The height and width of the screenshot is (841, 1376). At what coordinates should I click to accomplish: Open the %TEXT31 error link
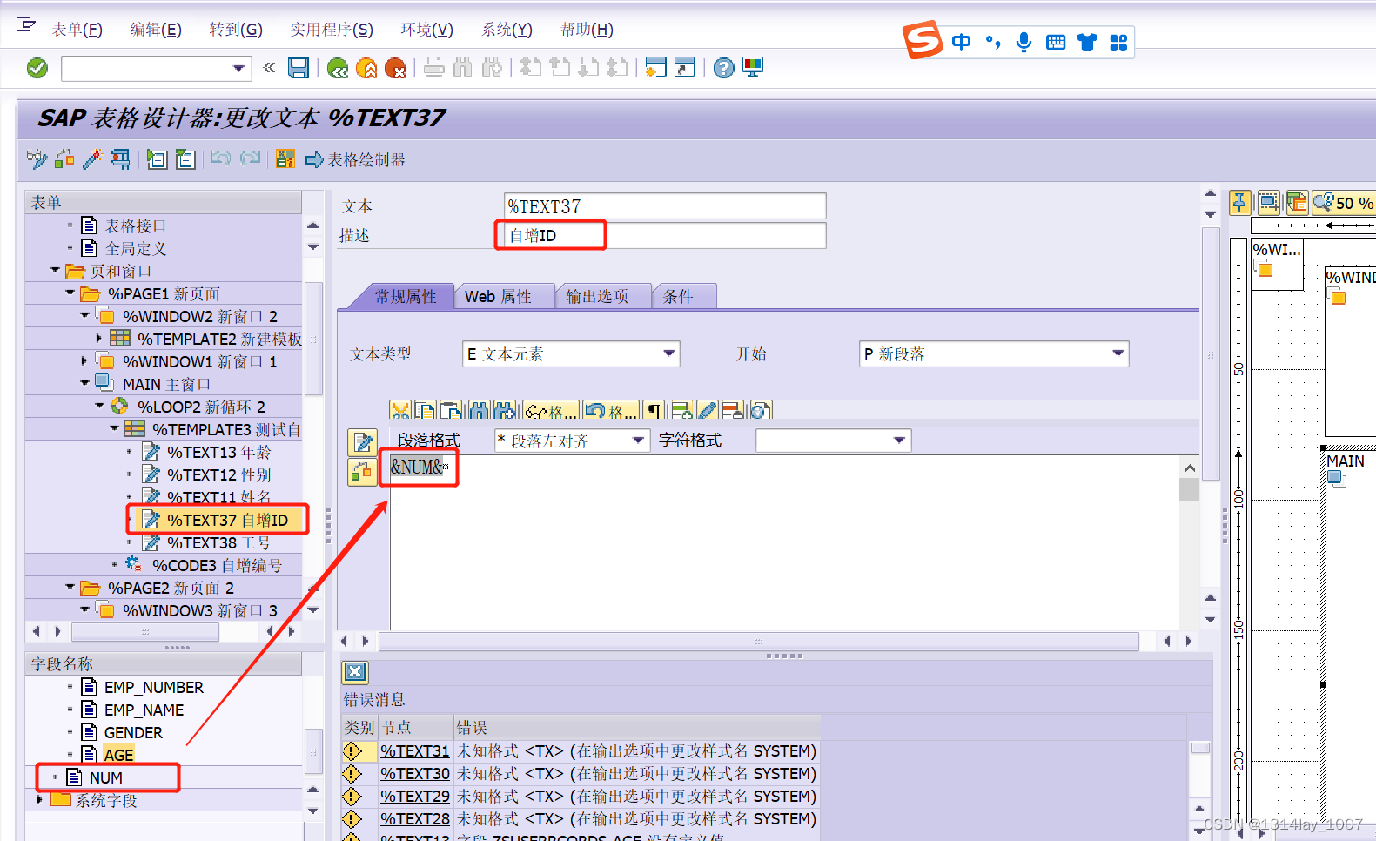415,750
